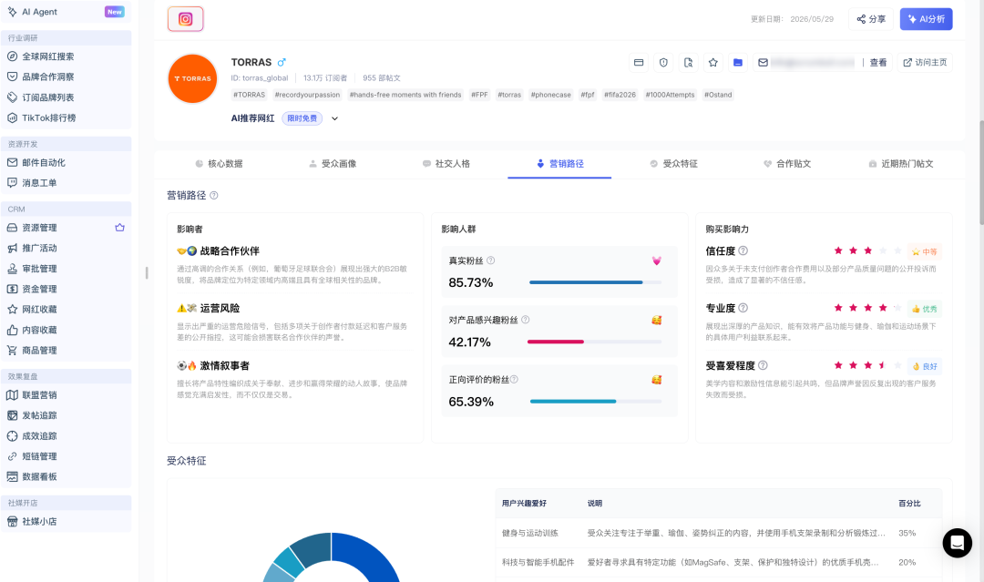This screenshot has width=984, height=582.
Task: Click the 订阅品牌列表 tag icon
Action: click(x=12, y=97)
